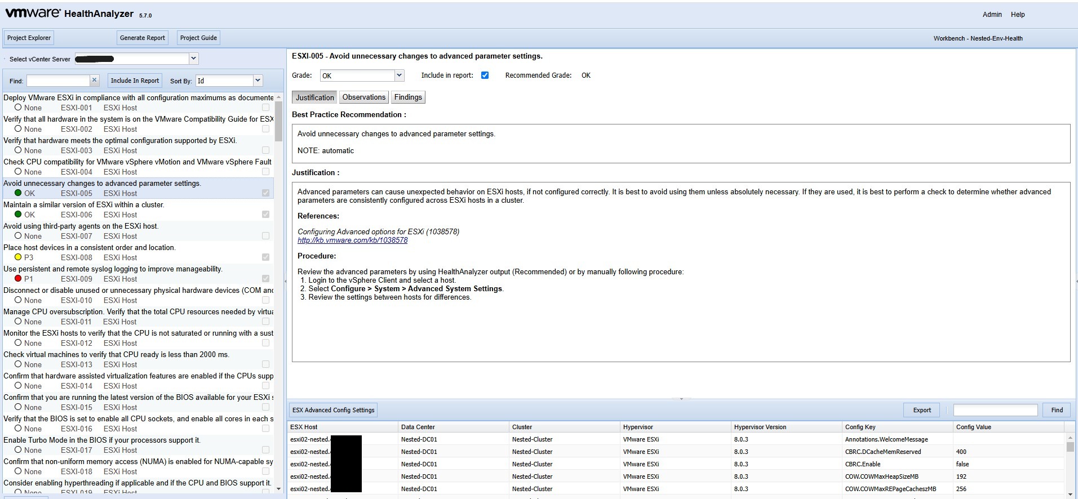1078x499 pixels.
Task: Switch to the Observations tab
Action: click(364, 97)
